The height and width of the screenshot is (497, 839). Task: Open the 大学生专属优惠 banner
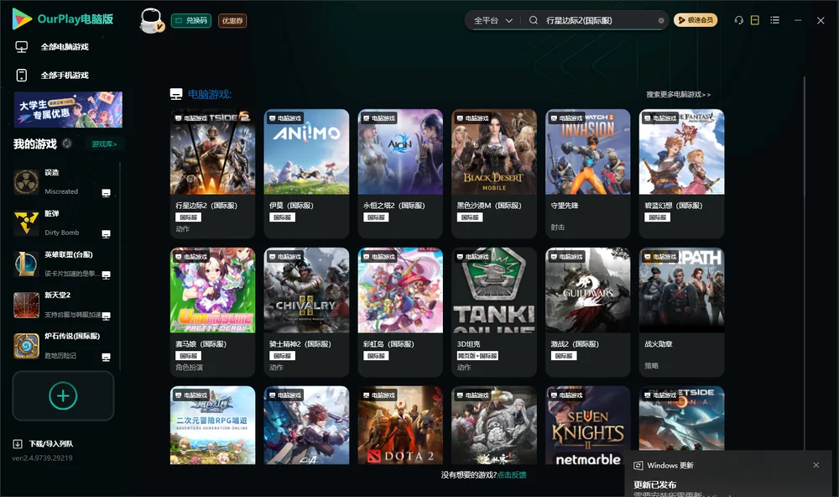68,109
